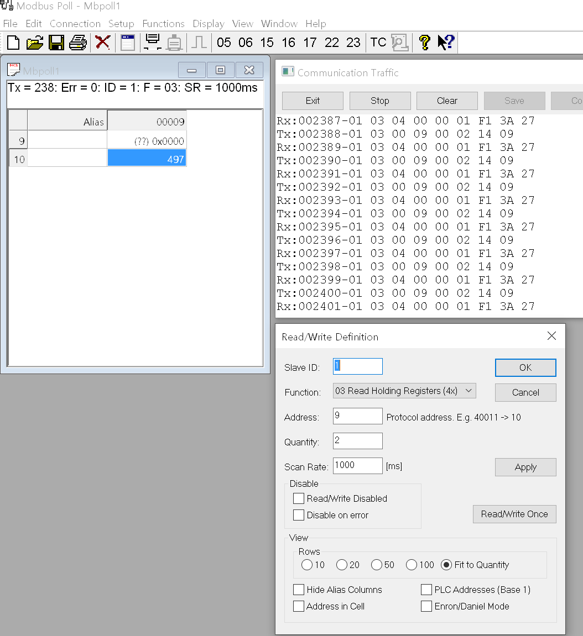Click the Communication Traffic window title icon

coord(288,72)
